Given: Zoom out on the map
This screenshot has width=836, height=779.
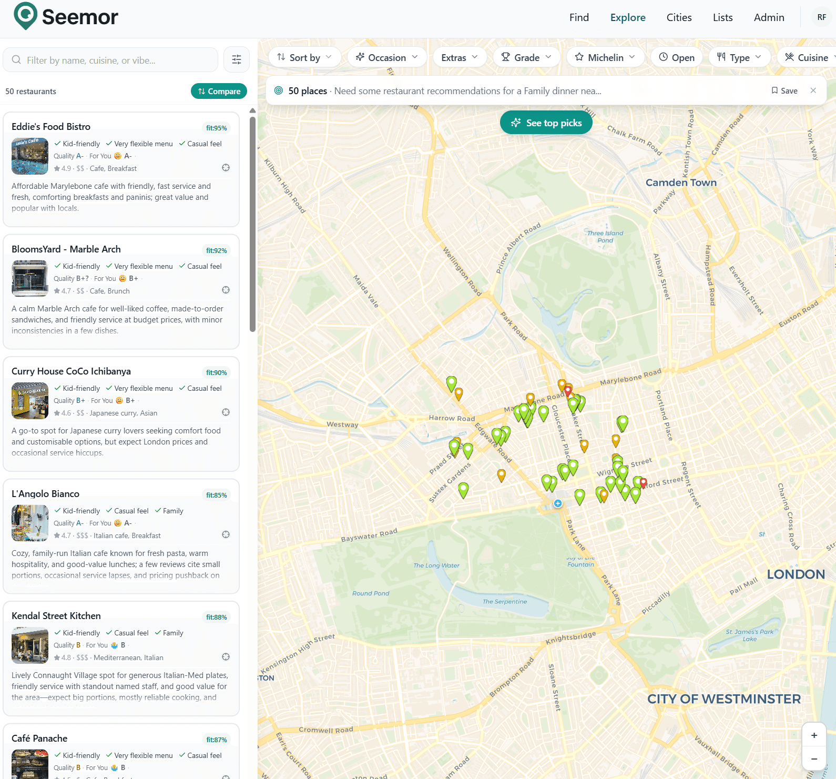Looking at the screenshot, I should point(814,758).
